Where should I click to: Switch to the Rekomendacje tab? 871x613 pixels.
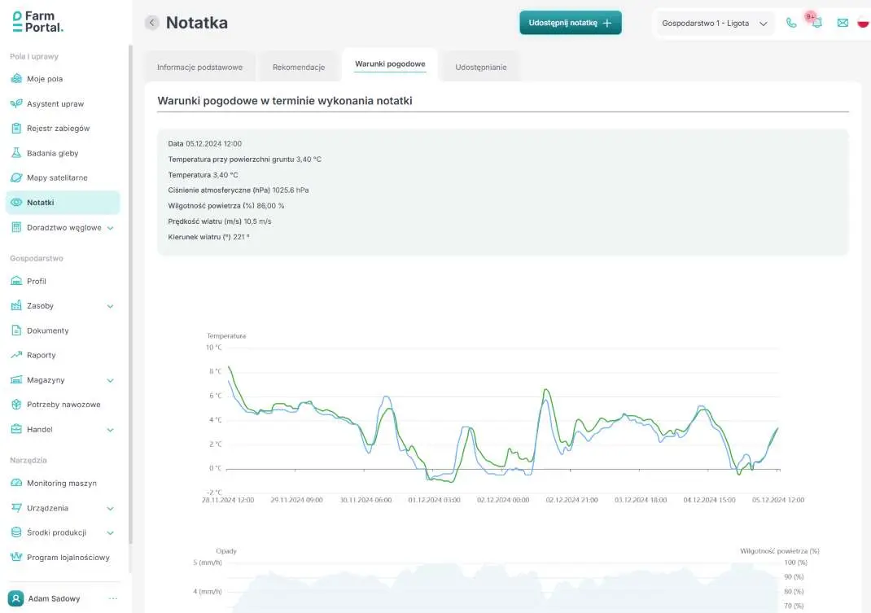[299, 67]
